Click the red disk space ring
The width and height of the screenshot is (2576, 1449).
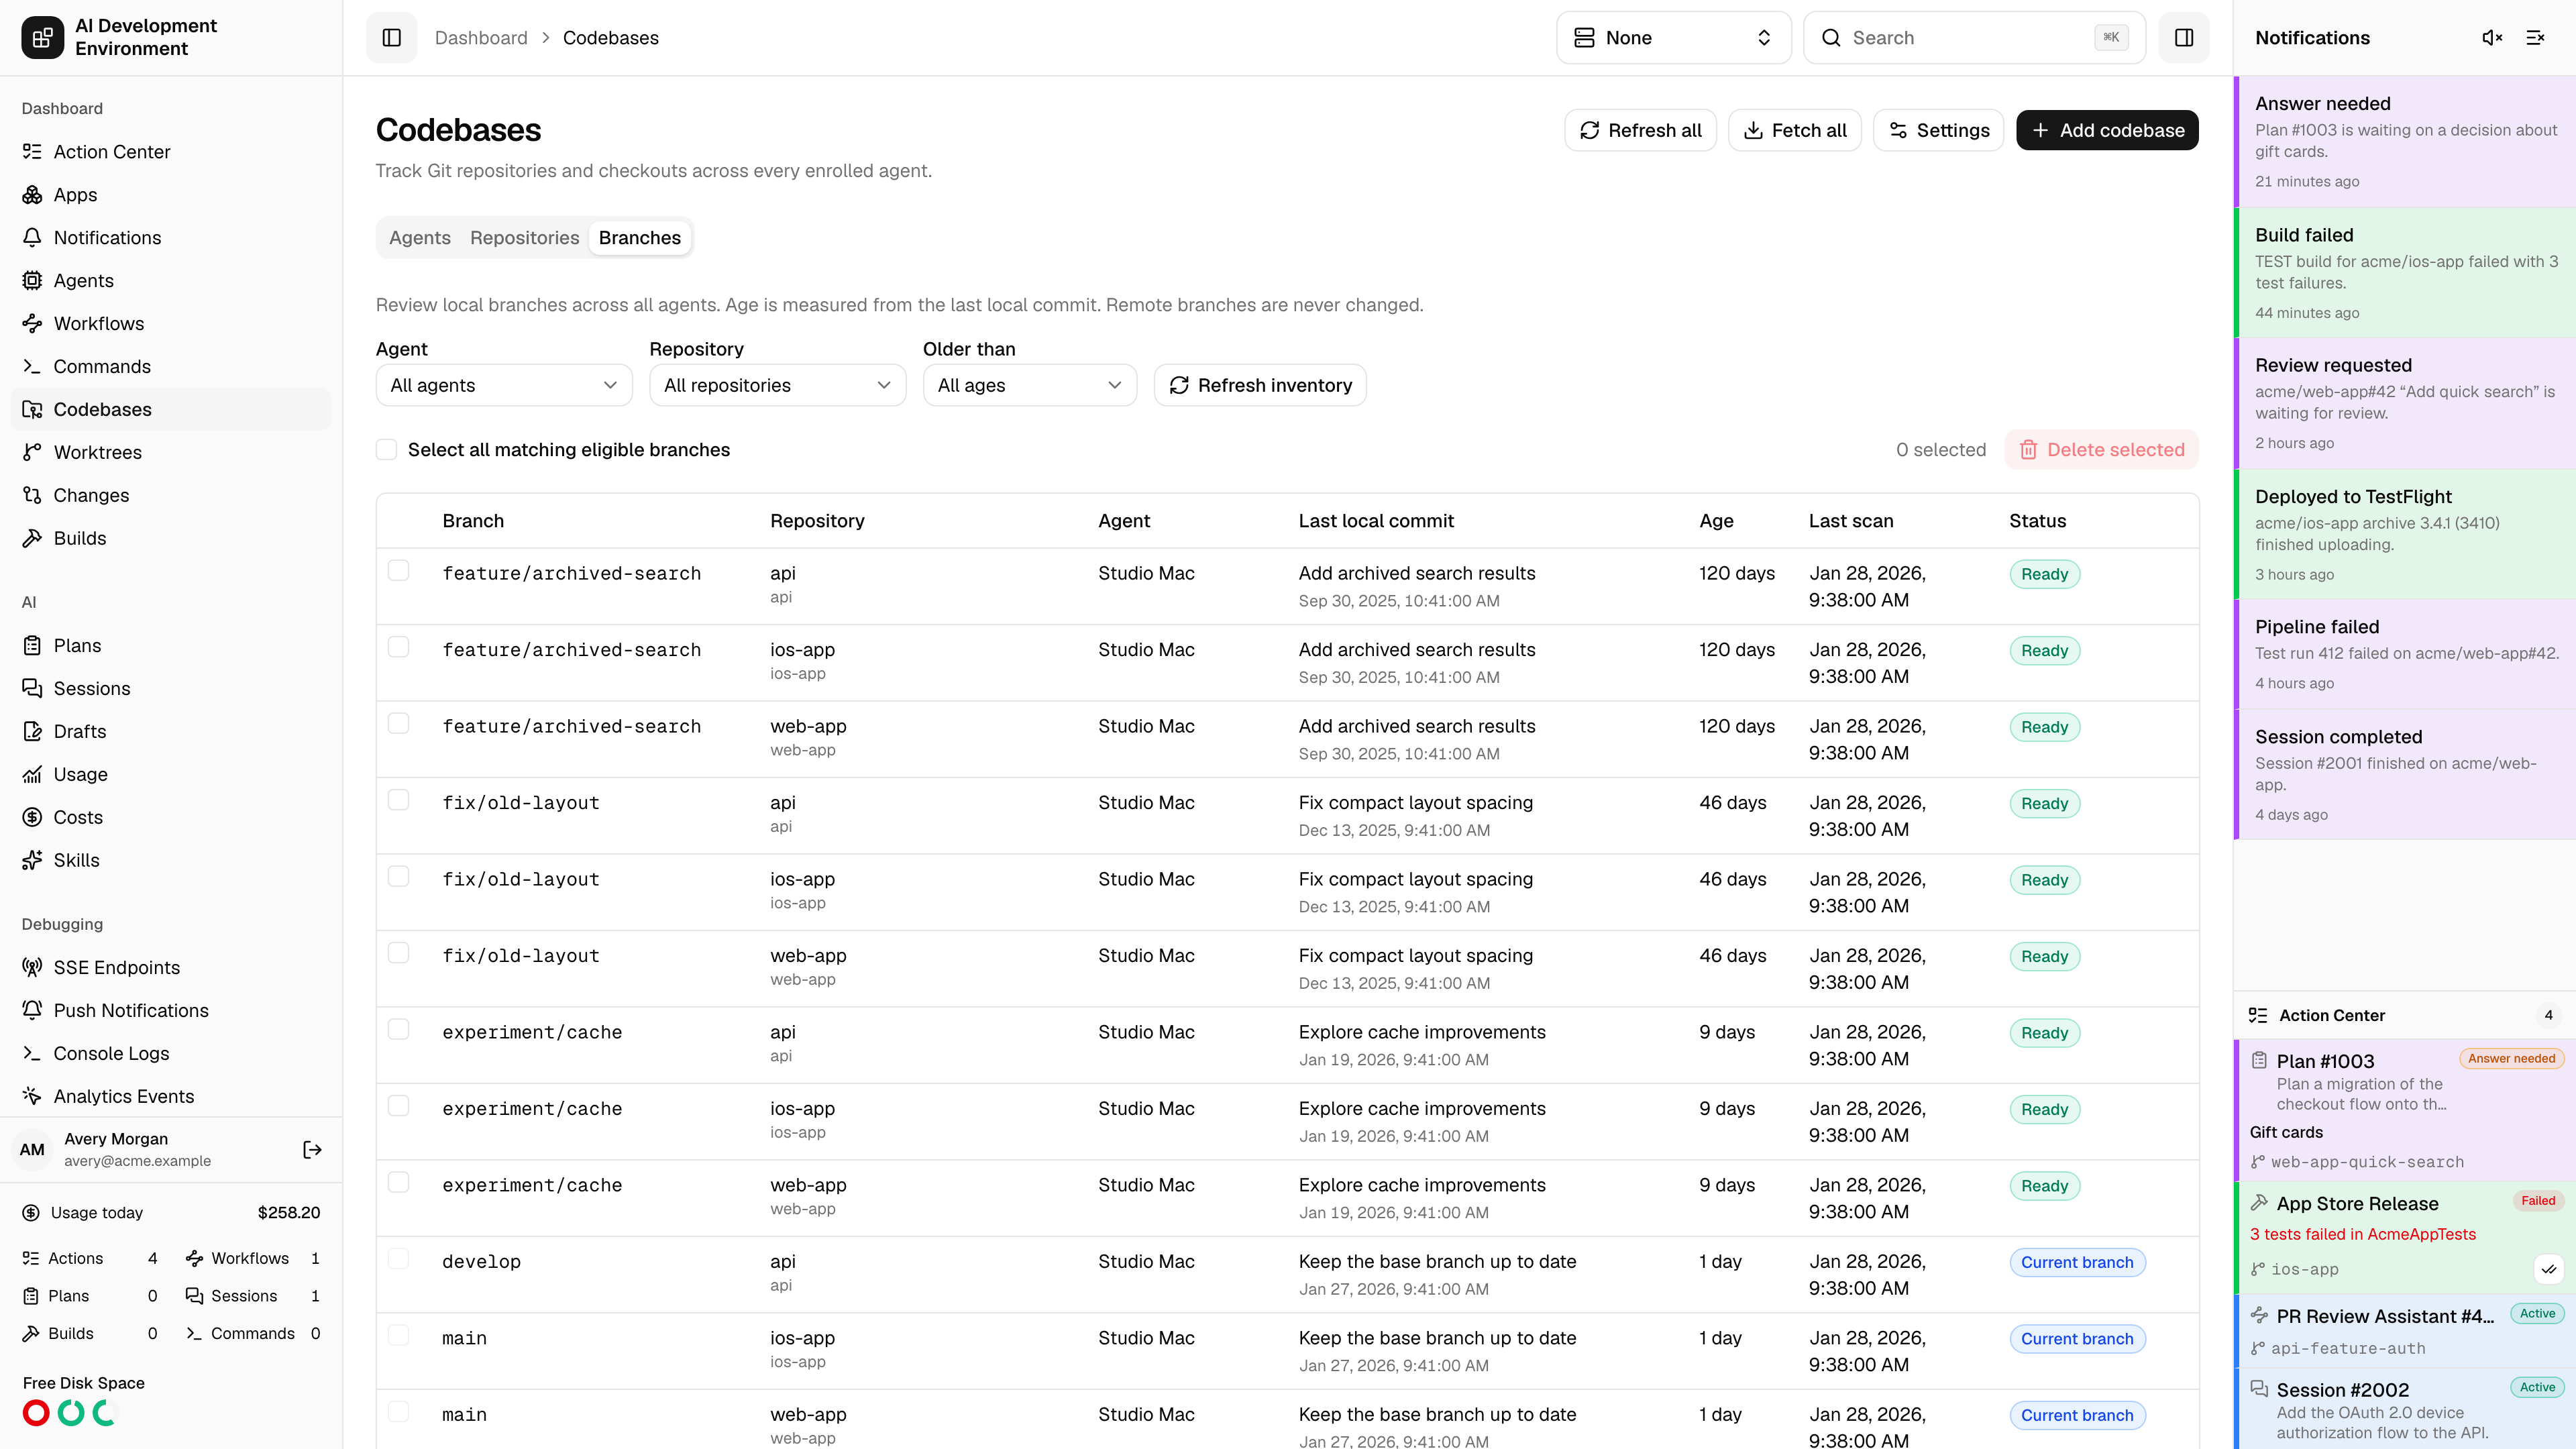(36, 1413)
